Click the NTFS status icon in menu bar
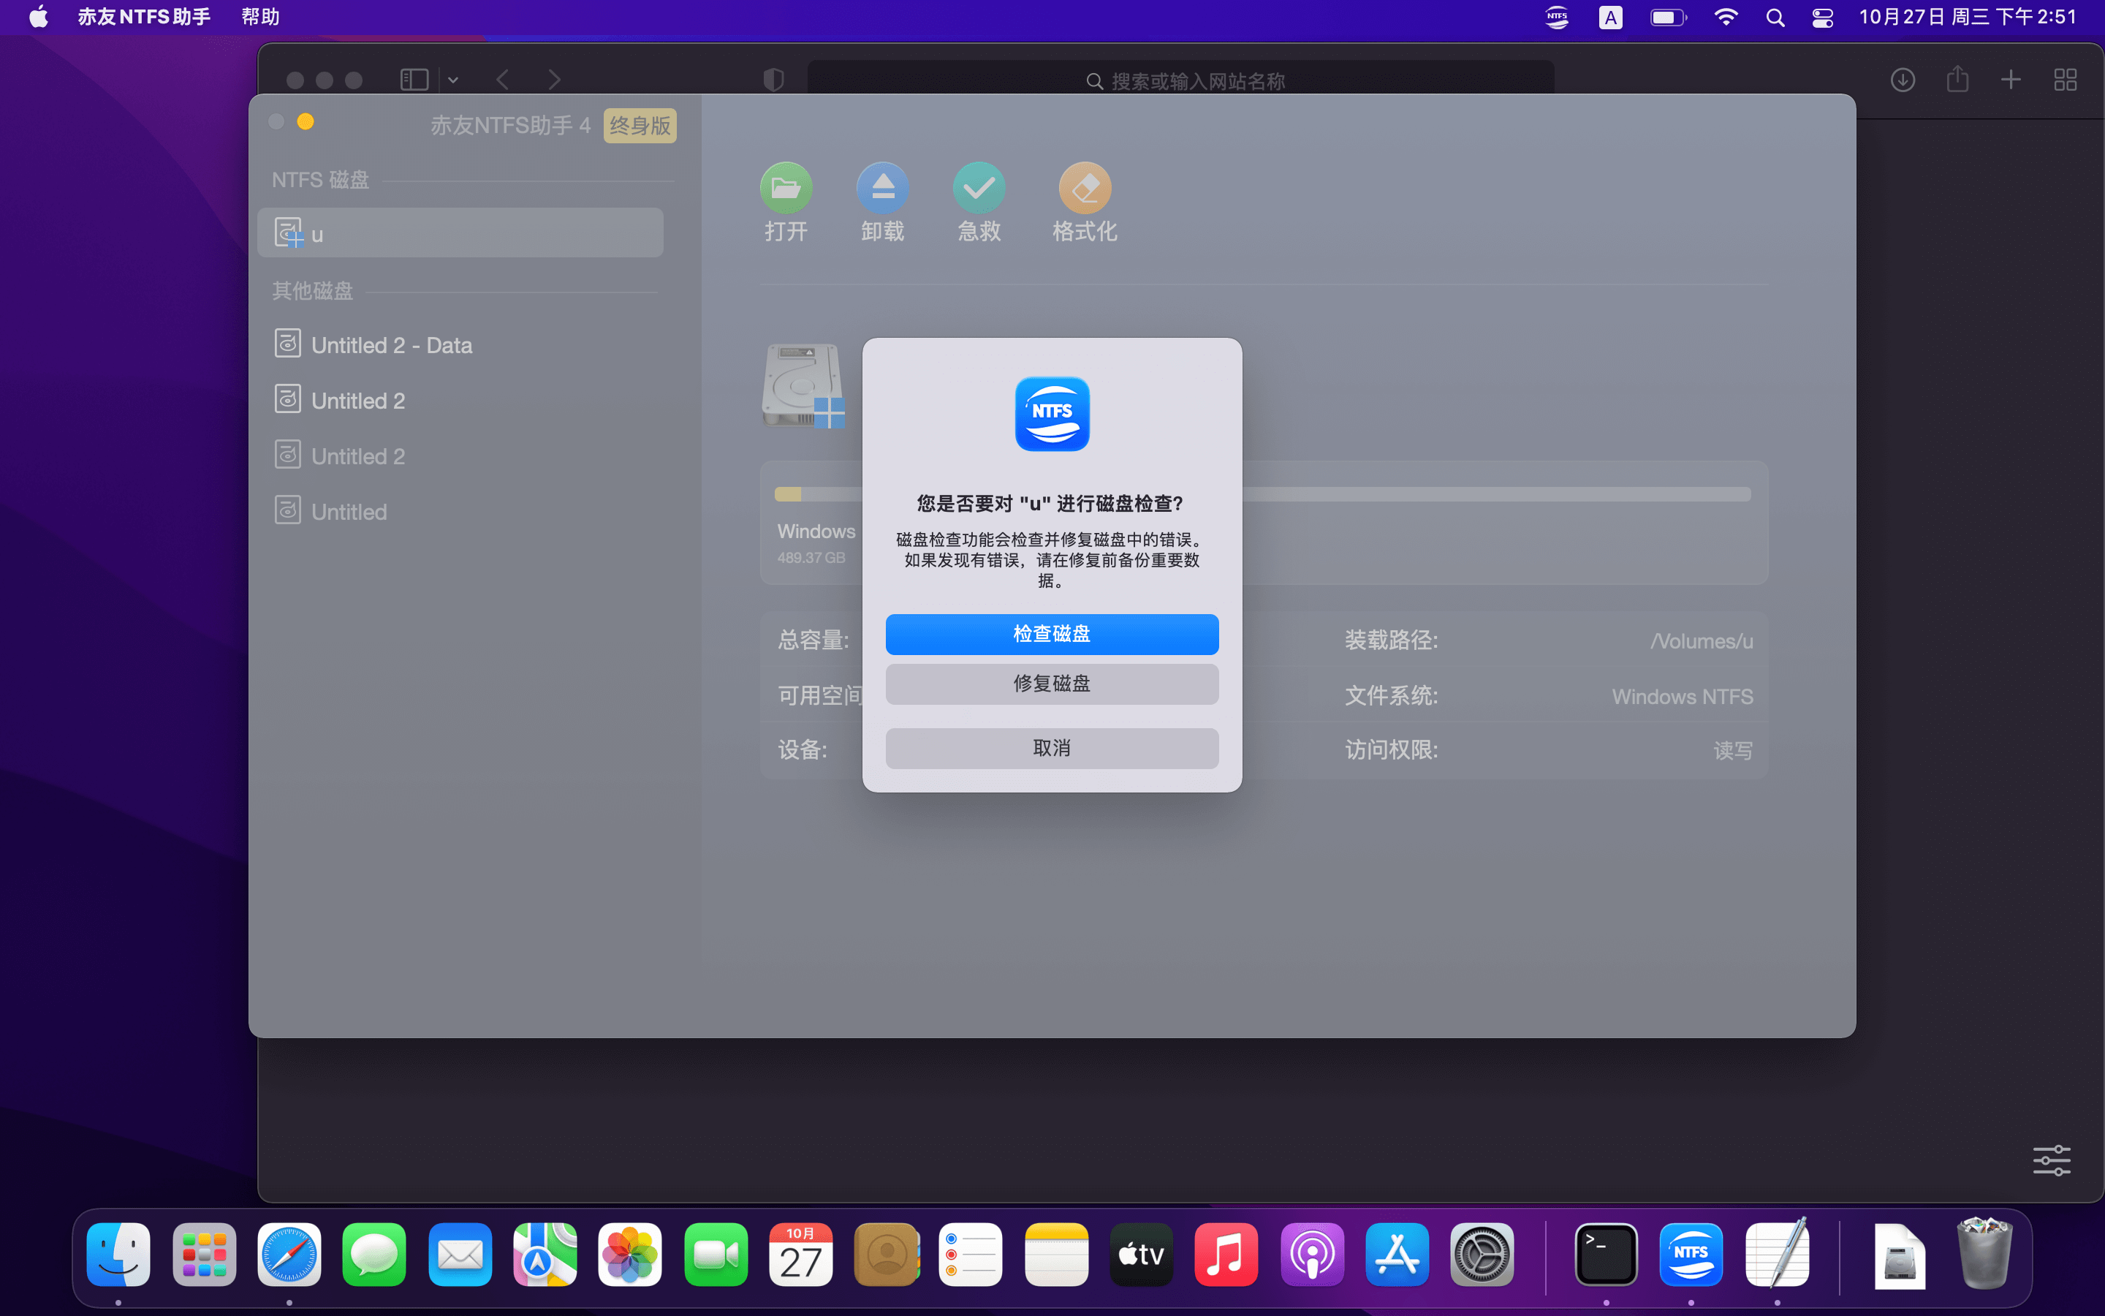 1557,18
